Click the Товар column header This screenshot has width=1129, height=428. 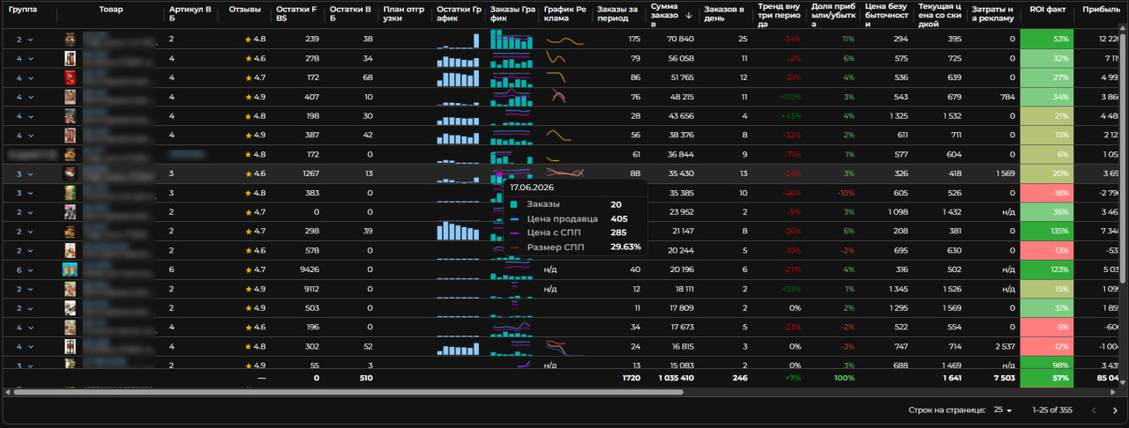111,9
